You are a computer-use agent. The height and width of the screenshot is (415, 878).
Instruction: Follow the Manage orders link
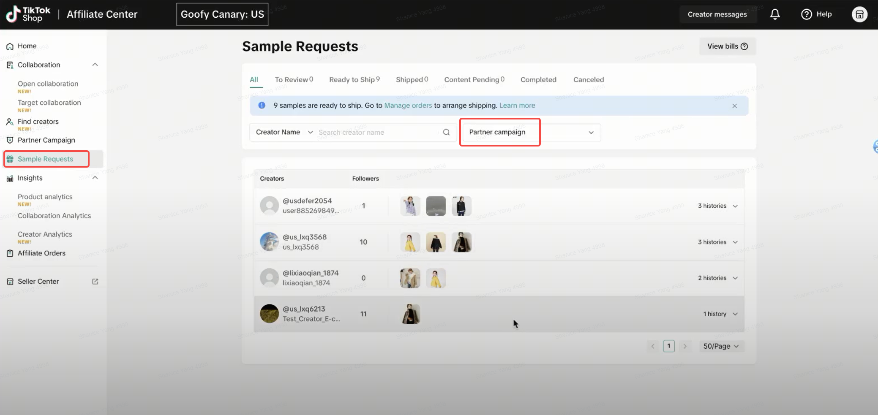click(408, 106)
